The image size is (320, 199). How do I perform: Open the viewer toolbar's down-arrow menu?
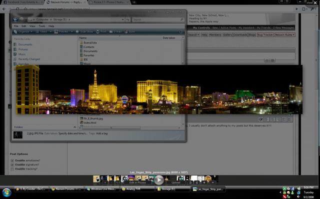(x=212, y=182)
